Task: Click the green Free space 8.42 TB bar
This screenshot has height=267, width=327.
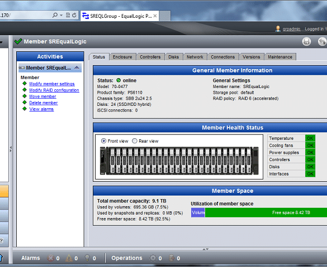Action: [266, 212]
